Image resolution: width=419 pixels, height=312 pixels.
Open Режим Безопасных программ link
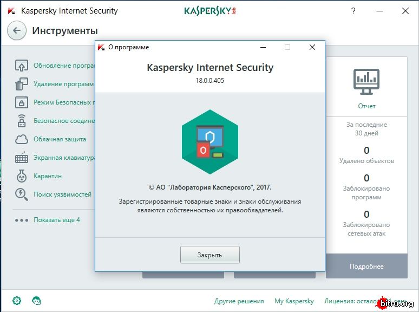[x=64, y=102]
